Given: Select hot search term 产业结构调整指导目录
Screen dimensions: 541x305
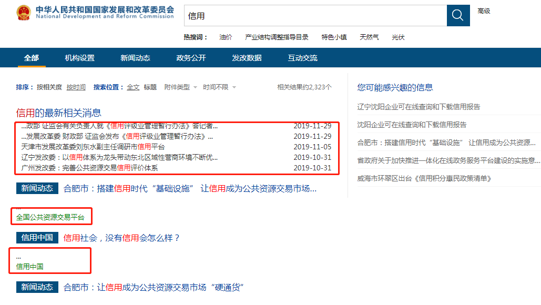Looking at the screenshot, I should [x=277, y=37].
